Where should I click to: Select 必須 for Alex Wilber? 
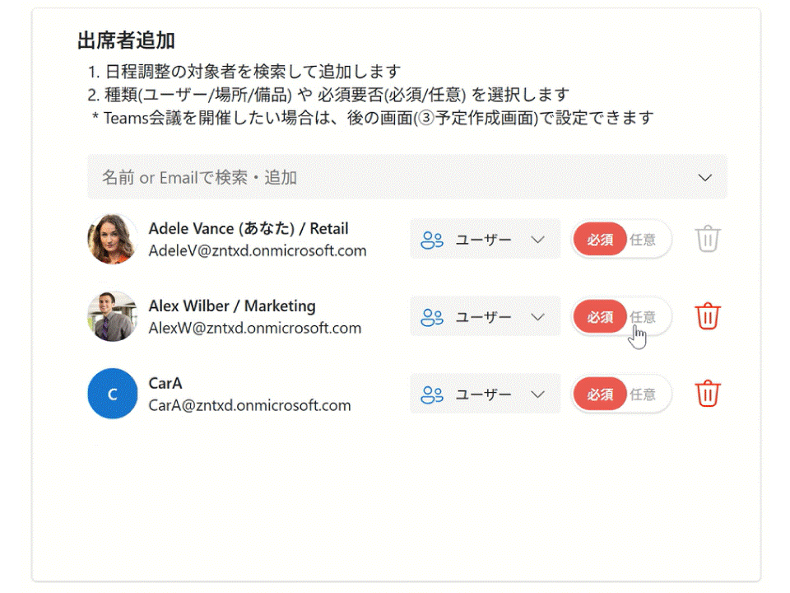point(600,317)
